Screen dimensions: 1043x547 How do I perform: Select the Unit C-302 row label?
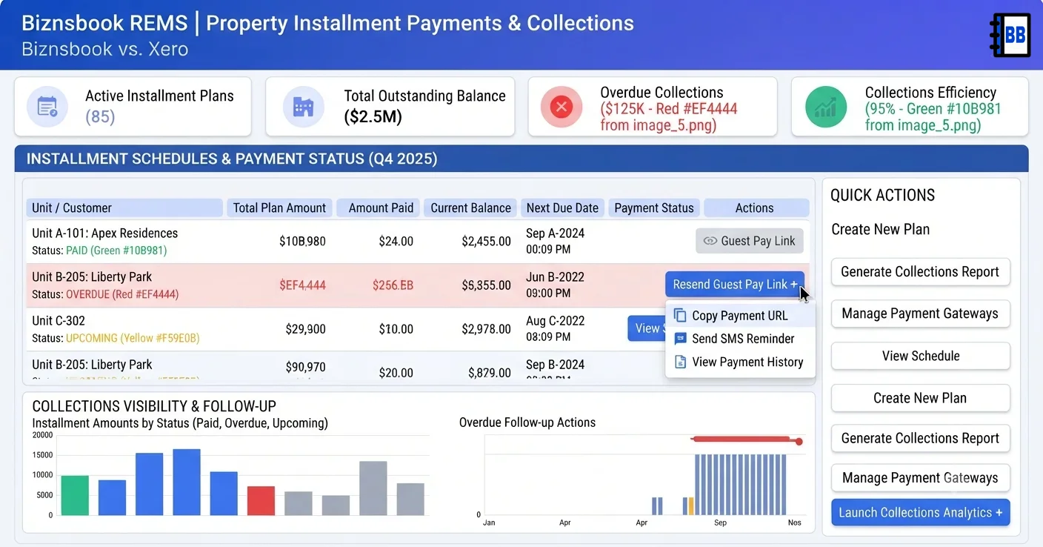tap(59, 321)
